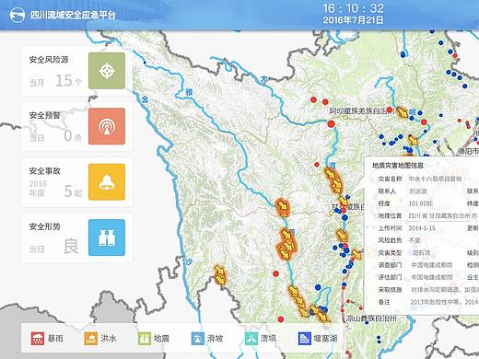This screenshot has width=479, height=359.
Task: Select the 安全形势 card title
Action: point(45,226)
